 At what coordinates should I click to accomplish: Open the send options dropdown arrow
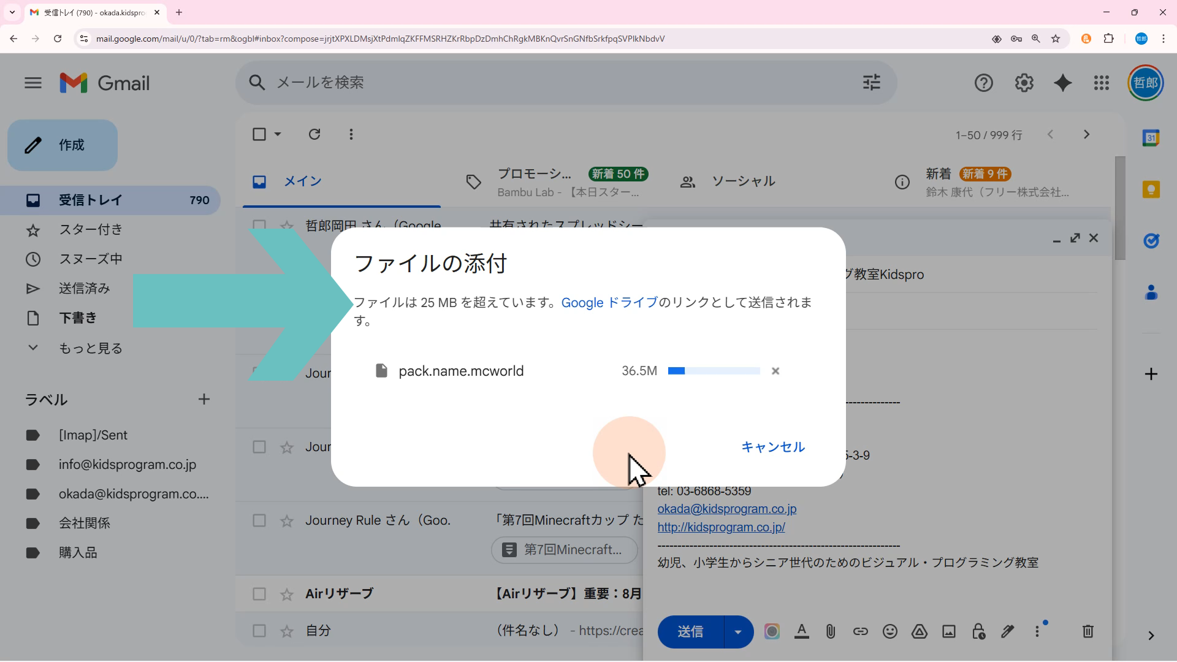pos(738,632)
